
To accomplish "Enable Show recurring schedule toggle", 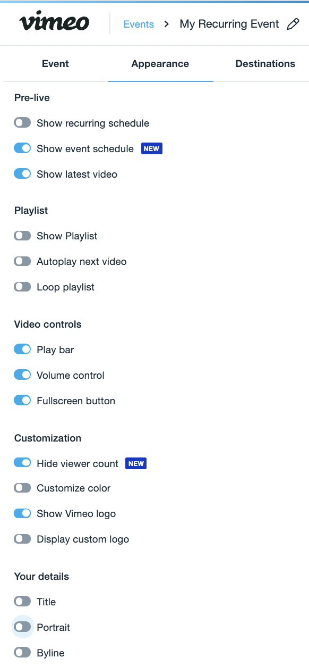I will pos(22,123).
